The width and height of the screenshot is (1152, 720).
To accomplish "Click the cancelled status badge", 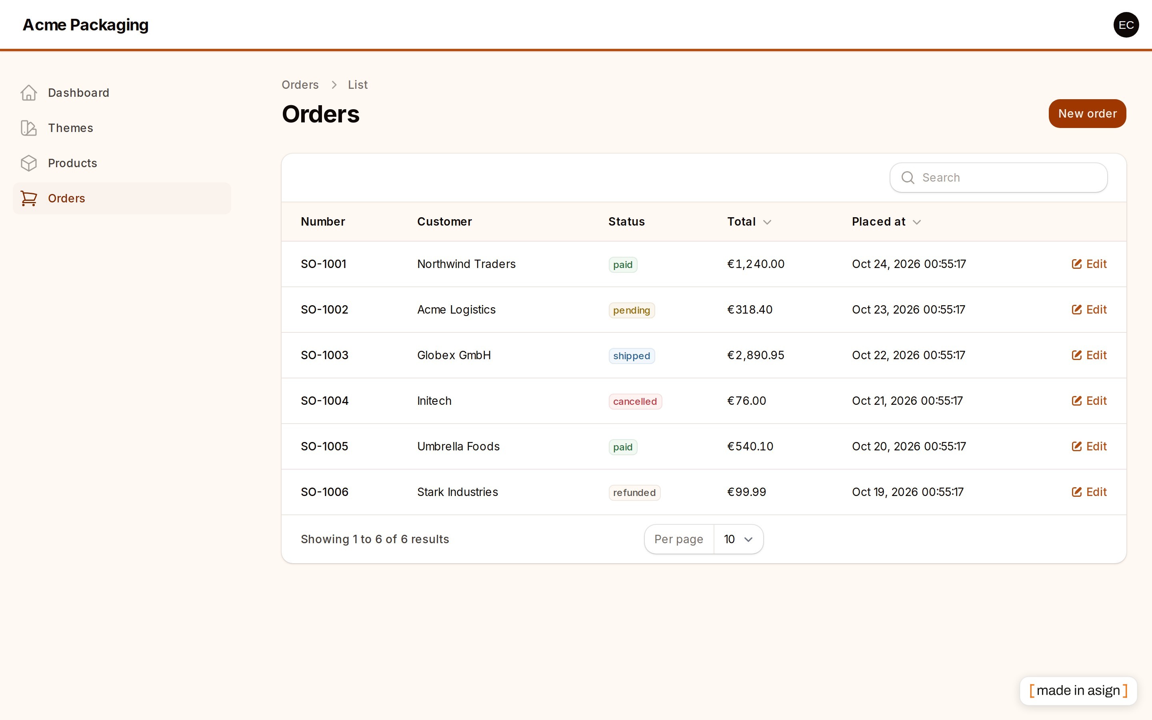I will pos(635,402).
